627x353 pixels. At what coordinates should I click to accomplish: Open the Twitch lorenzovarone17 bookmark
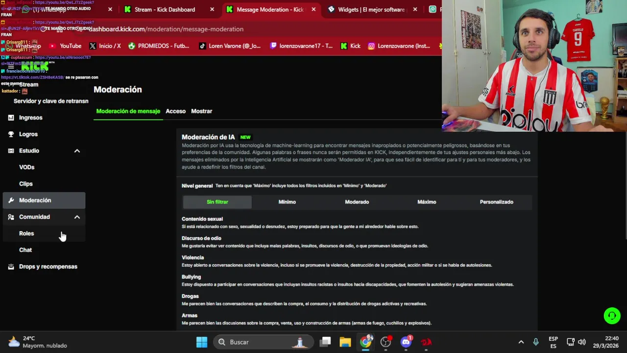point(301,46)
